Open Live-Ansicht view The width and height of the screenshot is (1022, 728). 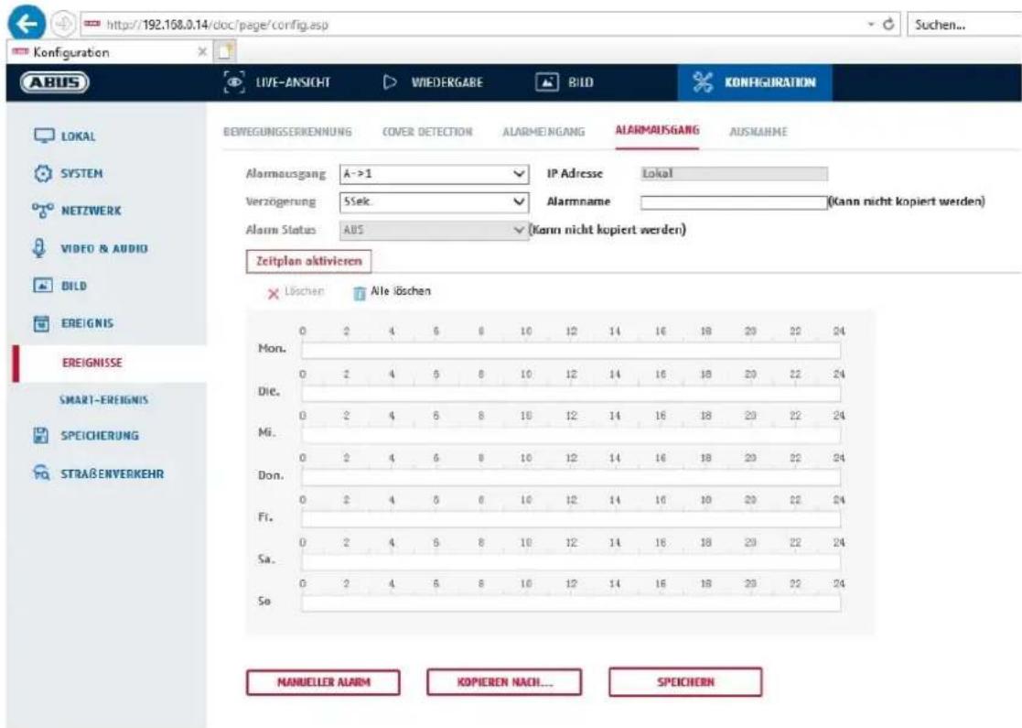(x=277, y=82)
